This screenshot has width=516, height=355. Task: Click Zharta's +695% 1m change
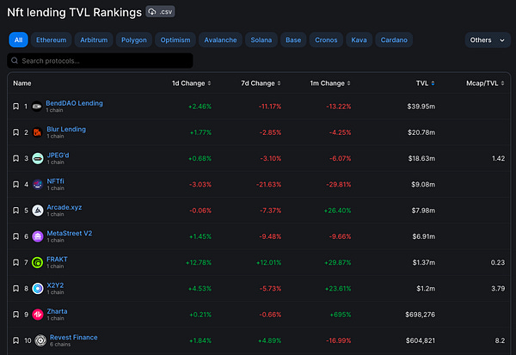[341, 315]
